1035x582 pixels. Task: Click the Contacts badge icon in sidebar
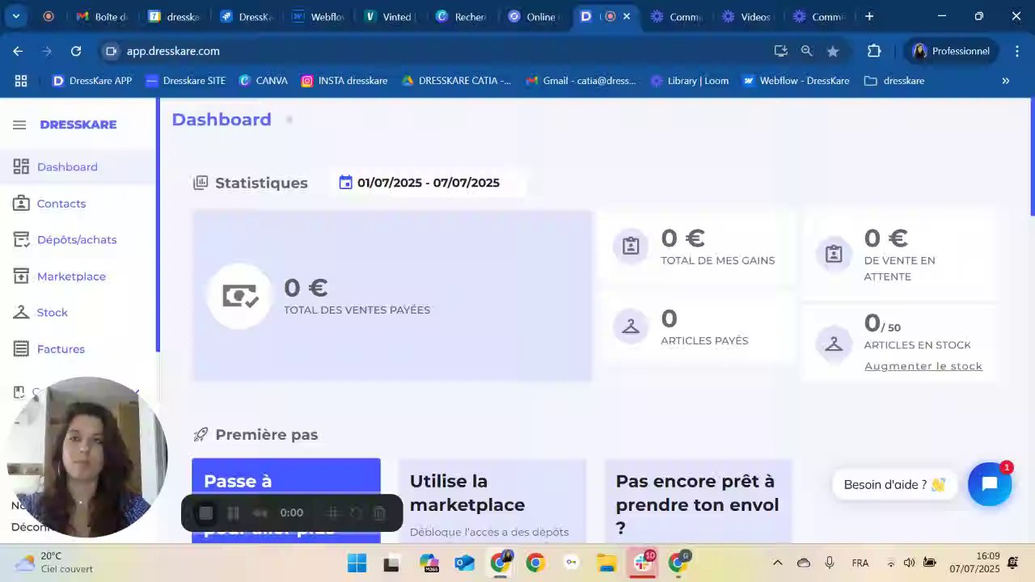[21, 204]
